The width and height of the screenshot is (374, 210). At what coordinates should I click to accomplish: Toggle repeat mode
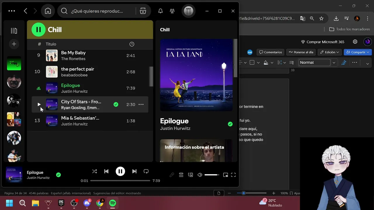146,171
